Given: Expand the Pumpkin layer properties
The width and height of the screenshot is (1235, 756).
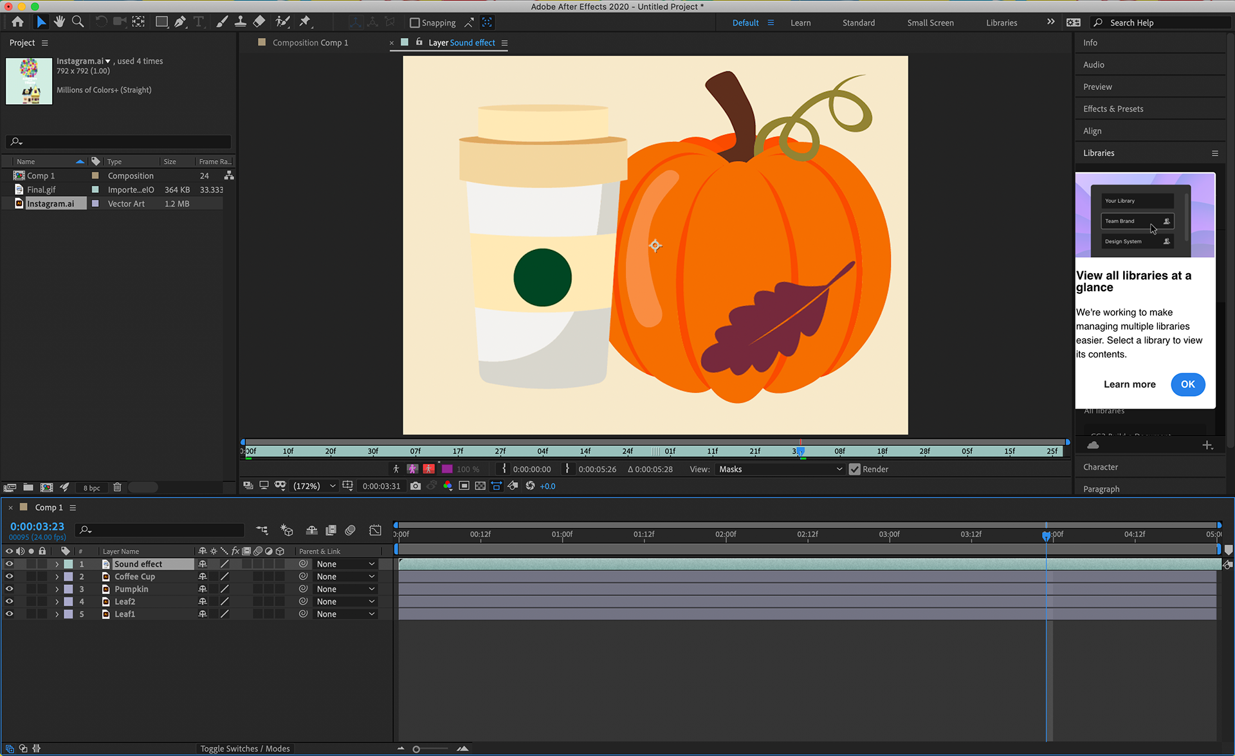Looking at the screenshot, I should (57, 589).
